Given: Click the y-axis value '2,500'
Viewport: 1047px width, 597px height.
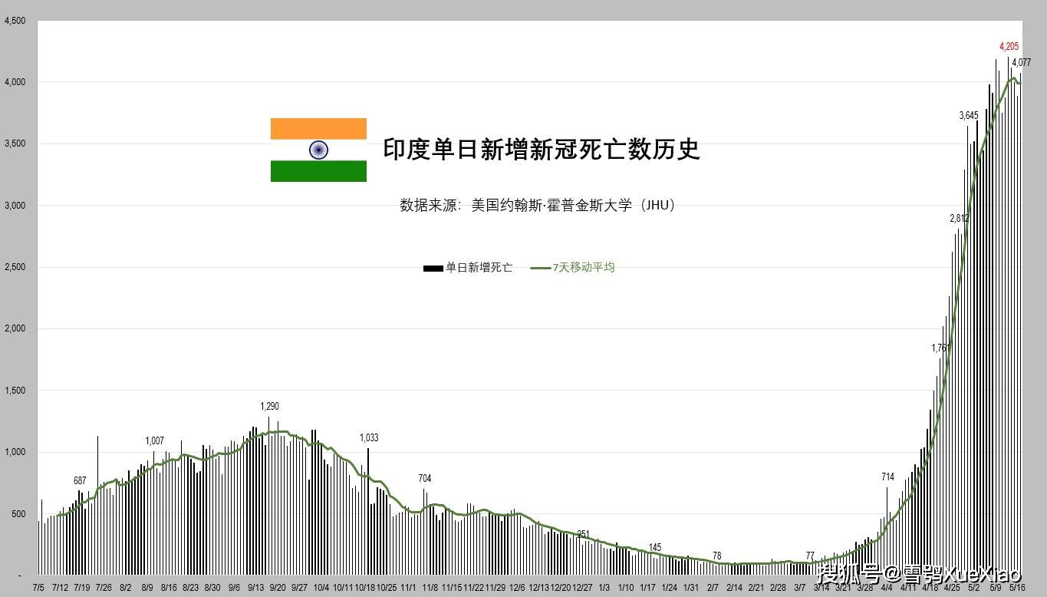Looking at the screenshot, I should (x=15, y=268).
